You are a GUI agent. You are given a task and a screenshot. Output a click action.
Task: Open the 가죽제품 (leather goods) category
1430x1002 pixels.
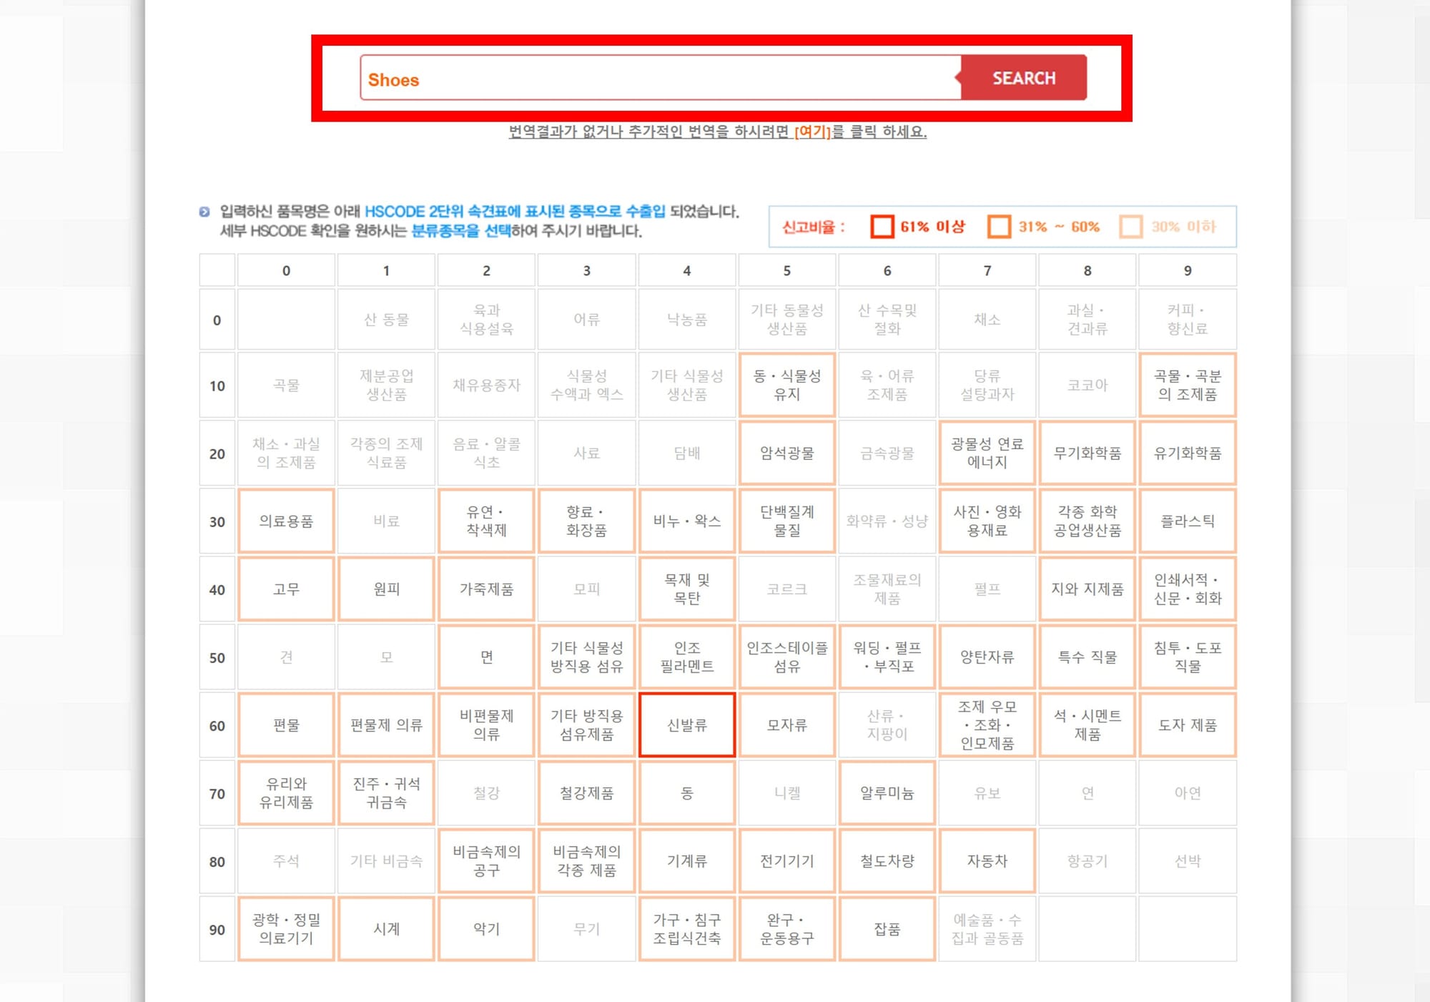coord(486,589)
